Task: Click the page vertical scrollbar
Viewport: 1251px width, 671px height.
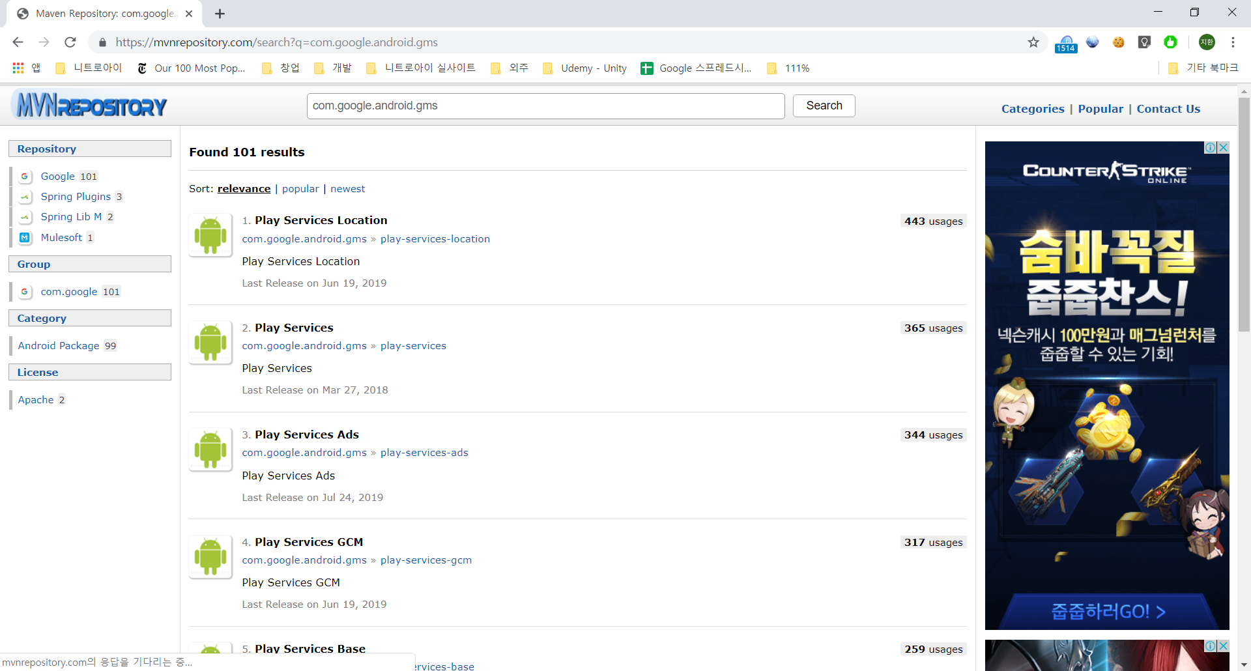Action: point(1244,215)
